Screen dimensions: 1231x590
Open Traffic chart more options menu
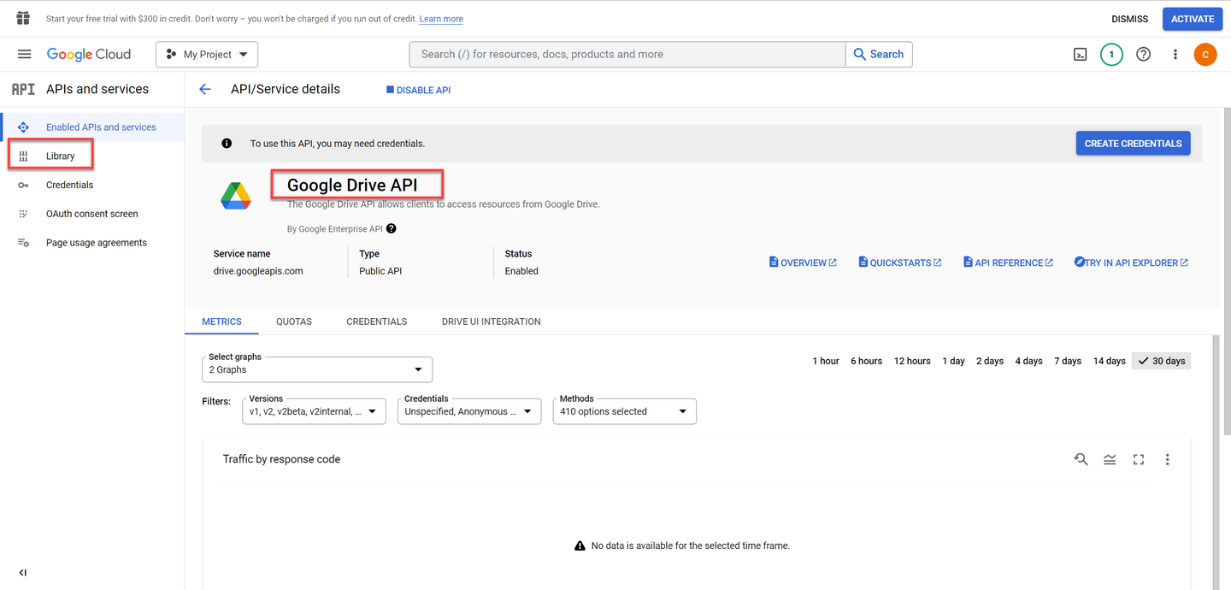[x=1167, y=459]
